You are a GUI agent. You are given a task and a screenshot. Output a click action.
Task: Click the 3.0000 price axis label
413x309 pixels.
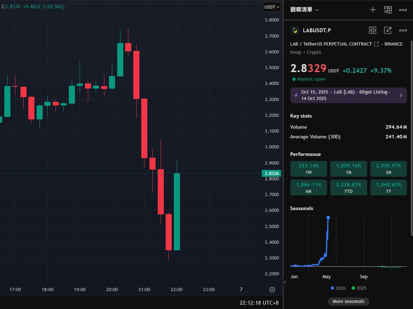point(272,147)
